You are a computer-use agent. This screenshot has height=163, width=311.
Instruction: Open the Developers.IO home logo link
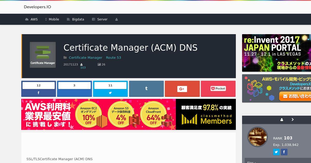tap(37, 7)
